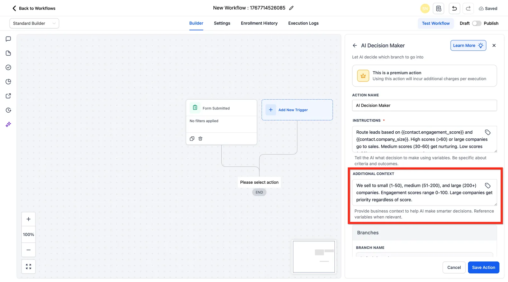The height and width of the screenshot is (282, 508).
Task: Click Save Action
Action: point(484,267)
